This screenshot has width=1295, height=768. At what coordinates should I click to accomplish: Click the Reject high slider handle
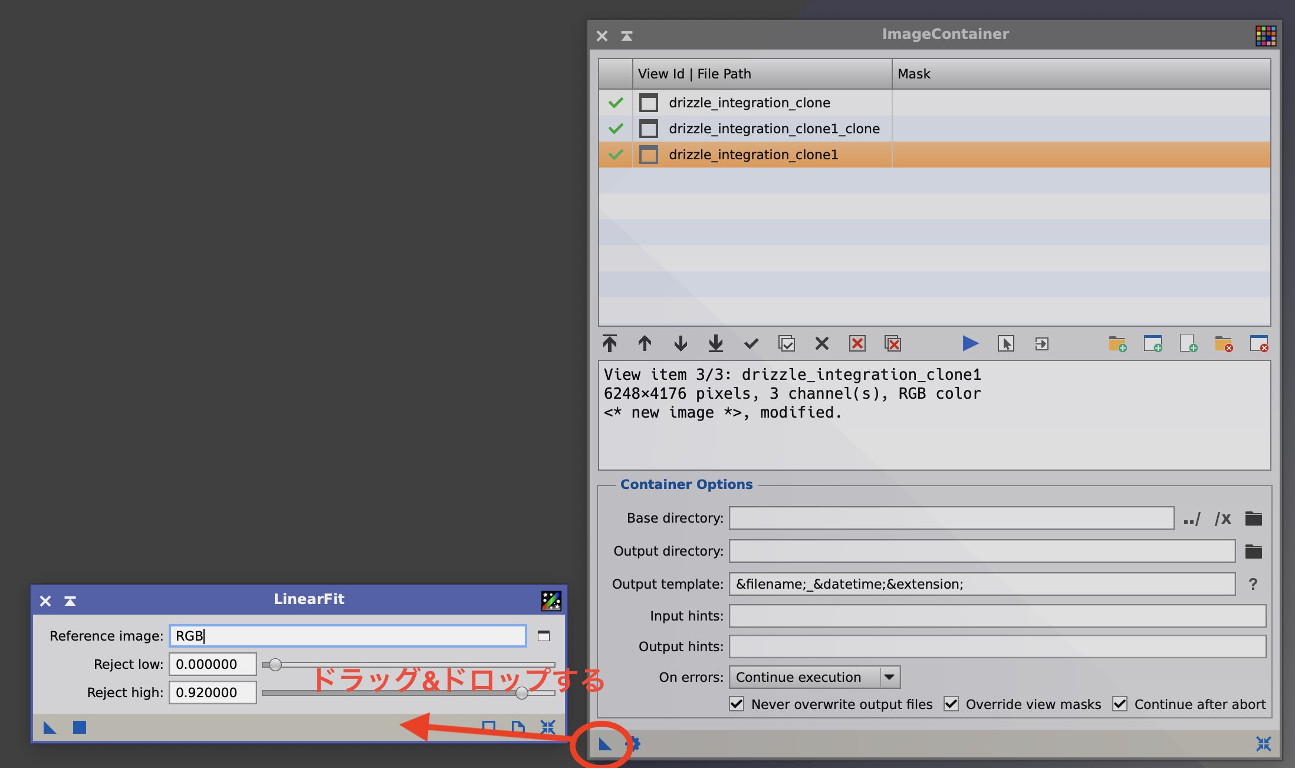click(521, 693)
